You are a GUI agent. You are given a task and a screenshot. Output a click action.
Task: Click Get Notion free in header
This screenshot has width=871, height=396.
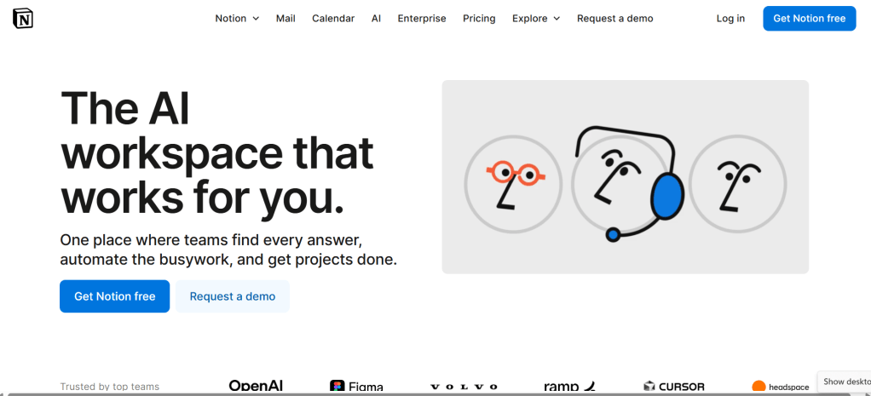click(x=809, y=19)
